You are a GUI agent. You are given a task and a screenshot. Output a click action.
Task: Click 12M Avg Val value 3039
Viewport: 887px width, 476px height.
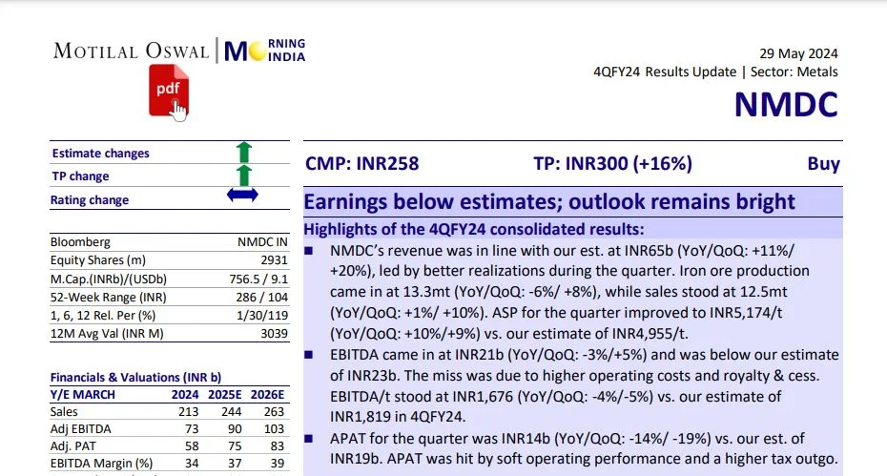tap(275, 333)
